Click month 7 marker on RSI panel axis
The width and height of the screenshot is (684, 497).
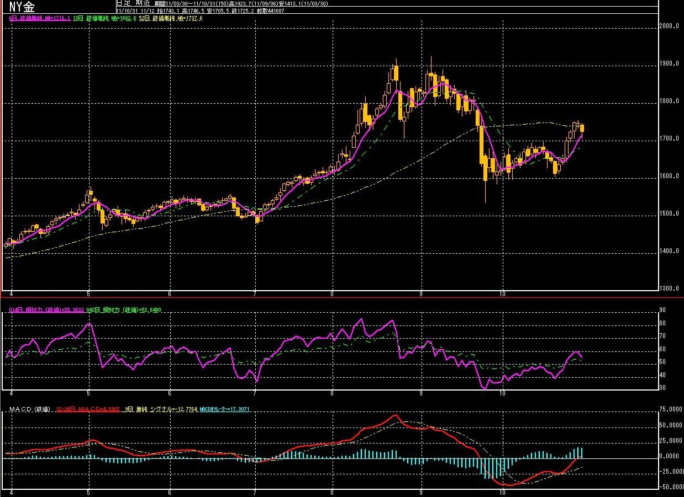point(254,393)
